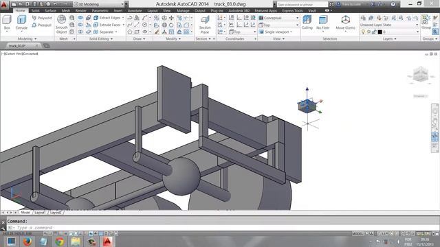Open Chrome from the taskbar

59,242
